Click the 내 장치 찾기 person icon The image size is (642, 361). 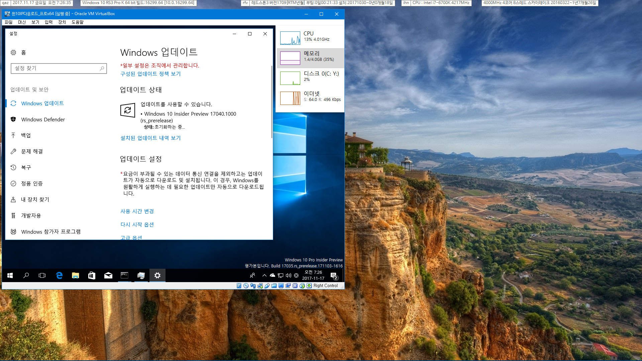pyautogui.click(x=13, y=200)
